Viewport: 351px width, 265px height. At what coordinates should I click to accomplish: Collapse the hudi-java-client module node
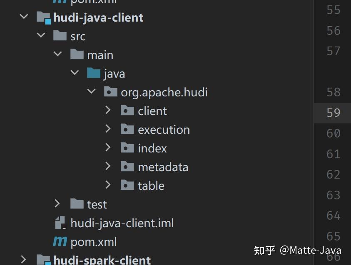(24, 17)
